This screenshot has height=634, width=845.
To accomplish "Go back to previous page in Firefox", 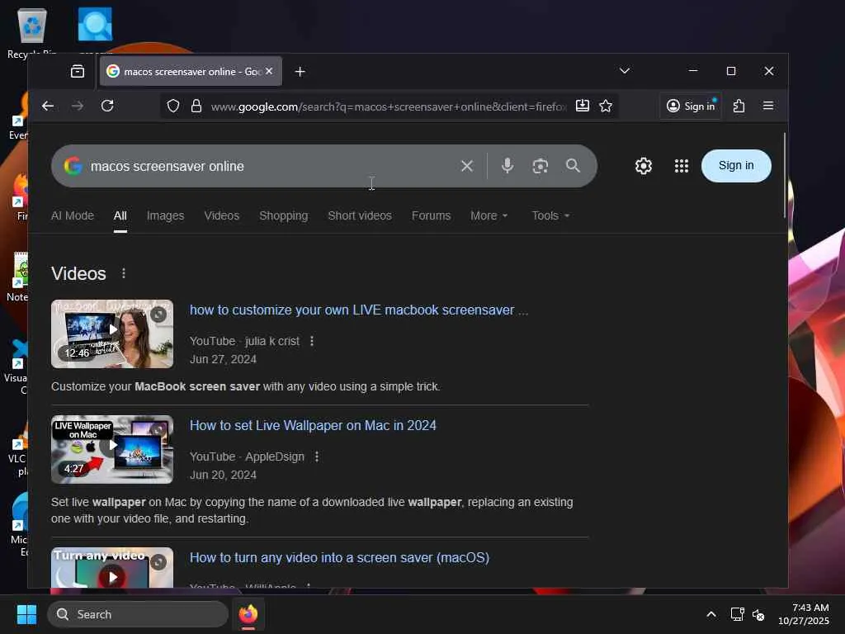I will (x=47, y=106).
